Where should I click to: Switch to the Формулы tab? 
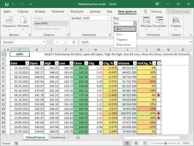pyautogui.click(x=77, y=12)
